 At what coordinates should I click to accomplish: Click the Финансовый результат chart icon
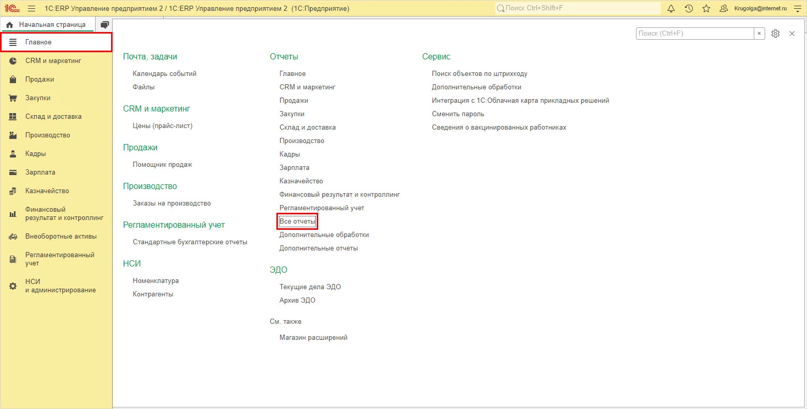click(13, 214)
